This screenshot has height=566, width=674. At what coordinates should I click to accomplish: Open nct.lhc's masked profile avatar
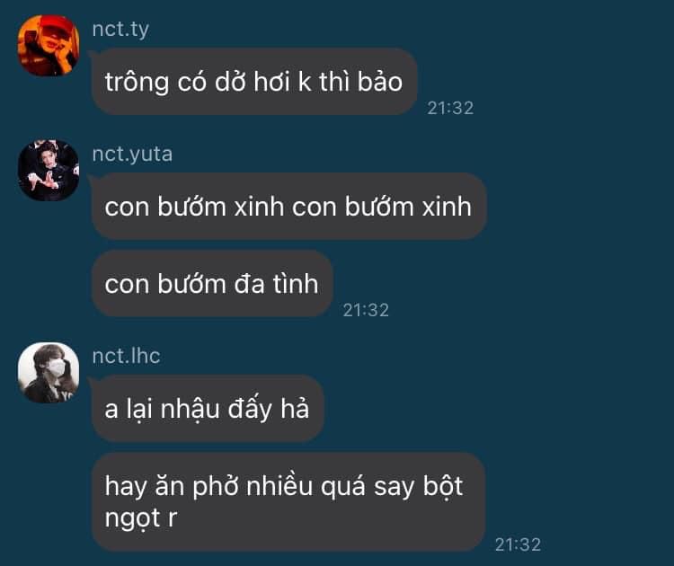tap(49, 373)
